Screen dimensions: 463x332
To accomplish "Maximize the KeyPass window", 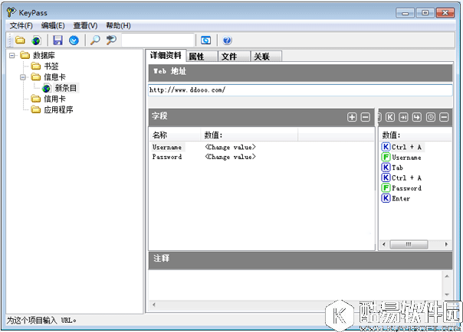I will coord(425,13).
